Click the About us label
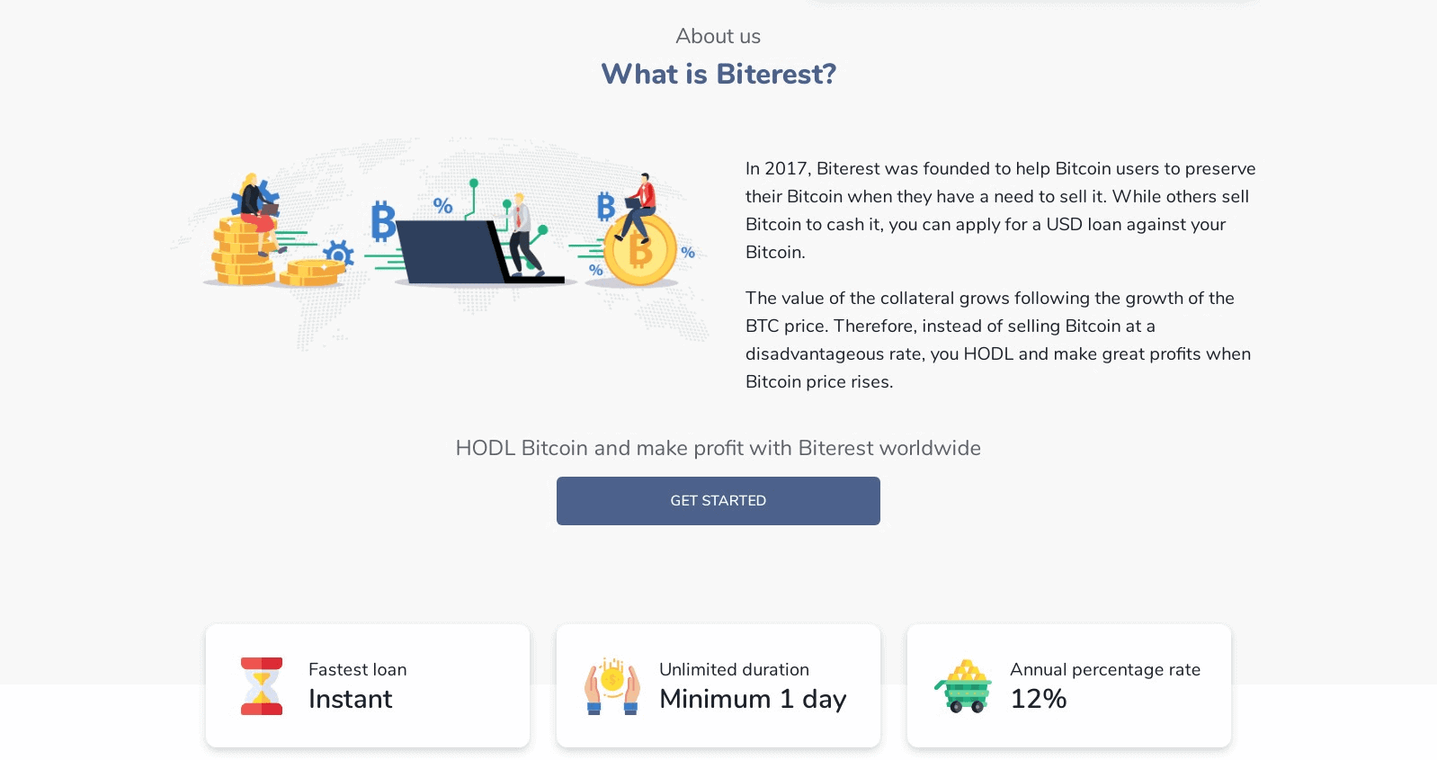1437x760 pixels. tap(718, 36)
